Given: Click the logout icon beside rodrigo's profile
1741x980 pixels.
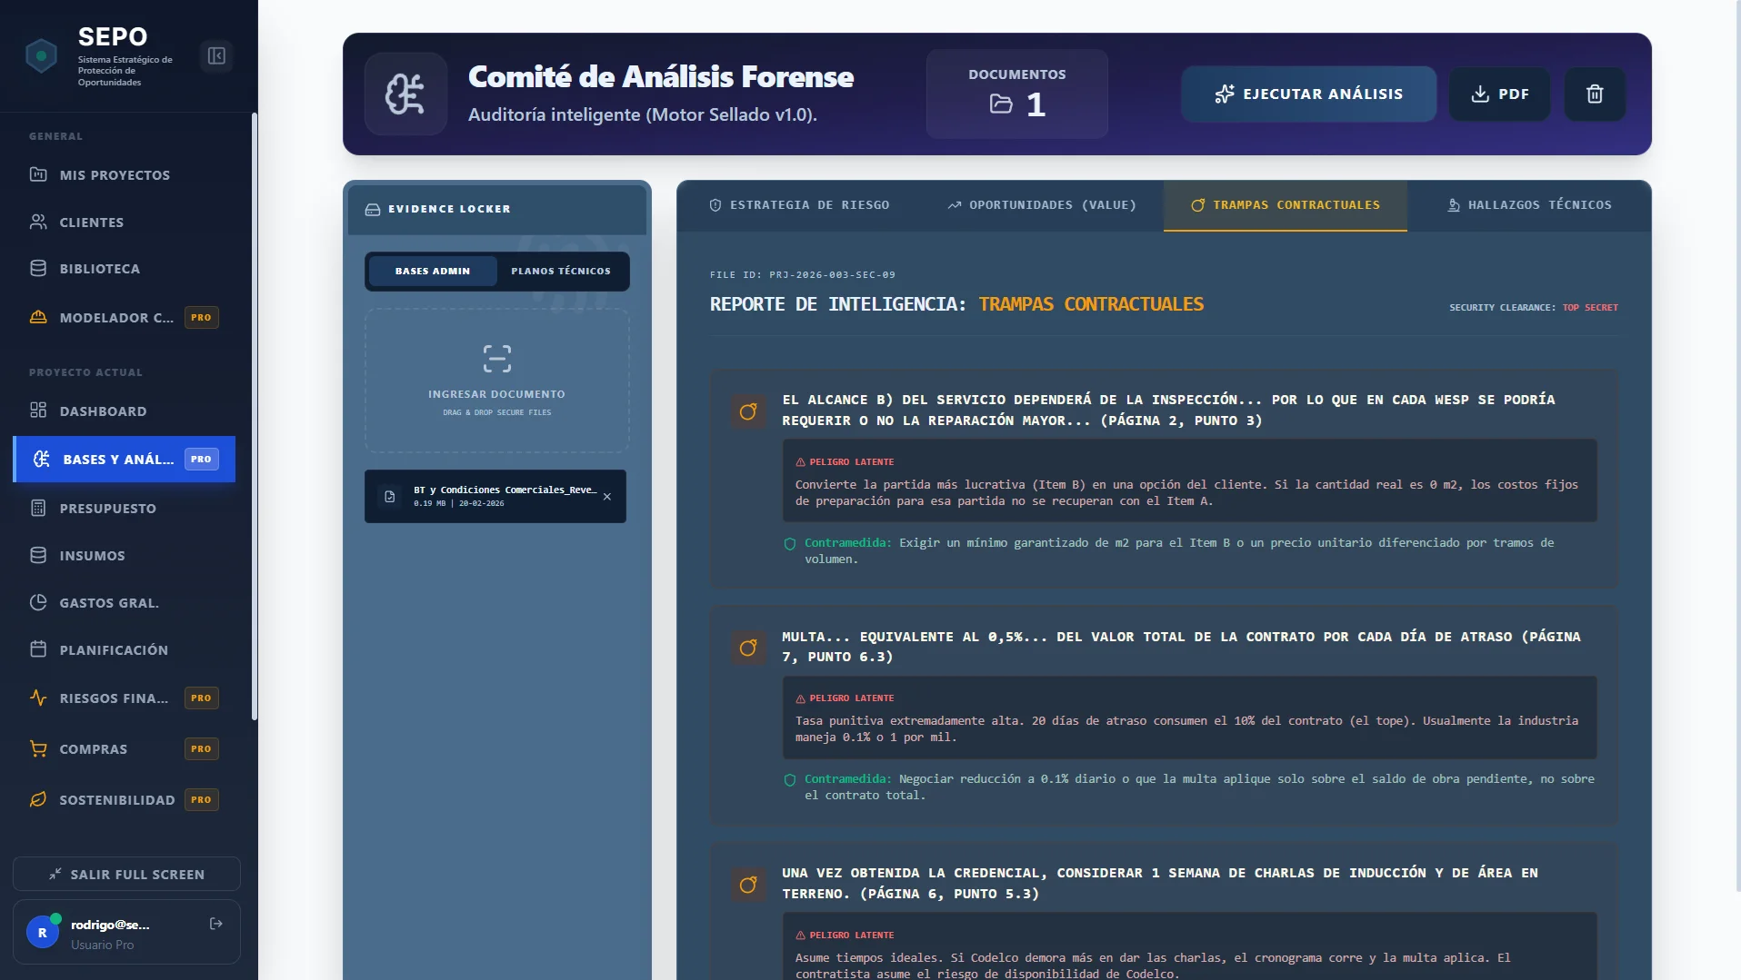Looking at the screenshot, I should click(215, 924).
